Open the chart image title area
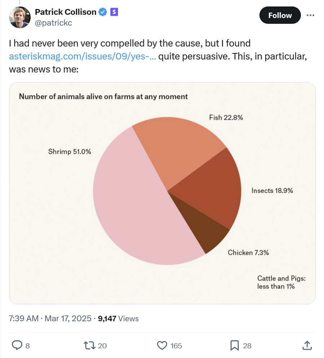324x358 pixels. (x=103, y=97)
